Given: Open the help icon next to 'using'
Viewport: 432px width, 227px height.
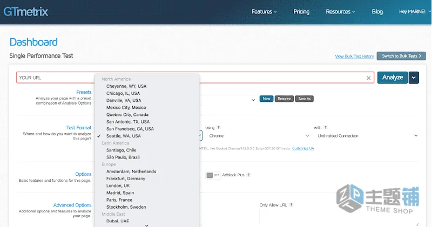Looking at the screenshot, I should tap(219, 128).
